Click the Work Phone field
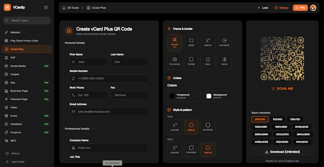Viewport: 324px width, 167px height. [88, 95]
